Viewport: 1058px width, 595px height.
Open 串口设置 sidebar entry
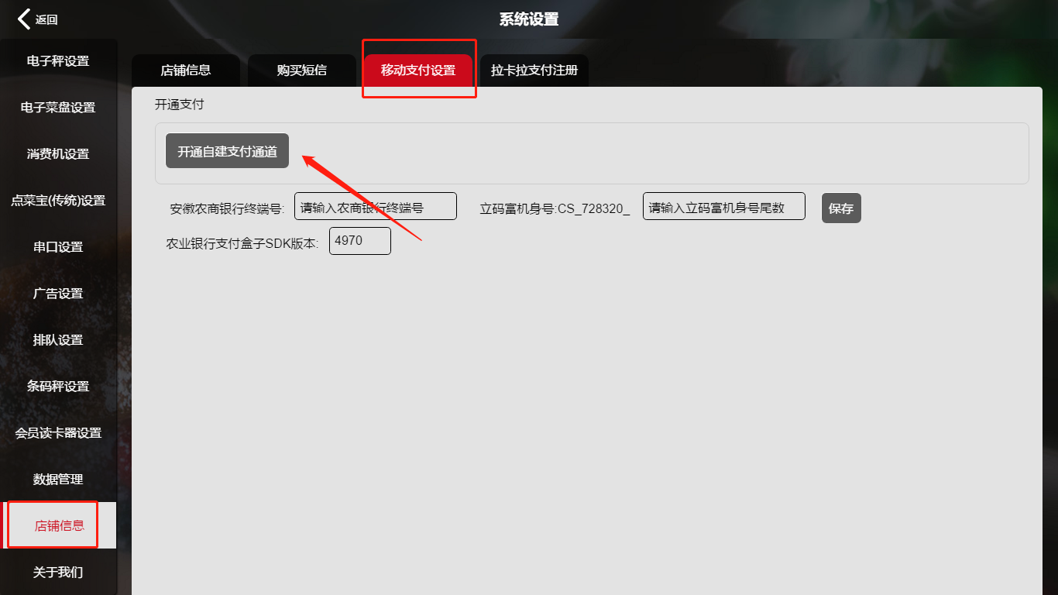coord(58,247)
